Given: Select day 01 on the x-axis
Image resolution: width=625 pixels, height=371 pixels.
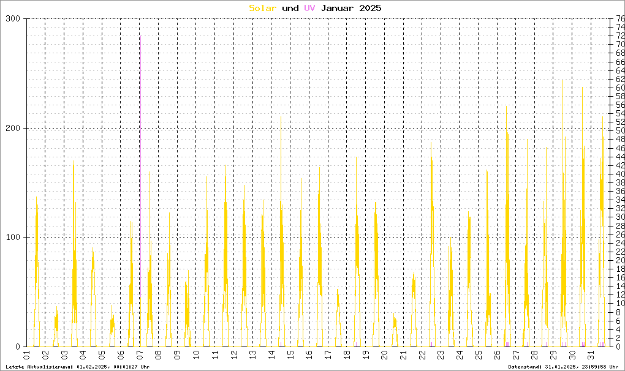Looking at the screenshot, I should click(27, 355).
